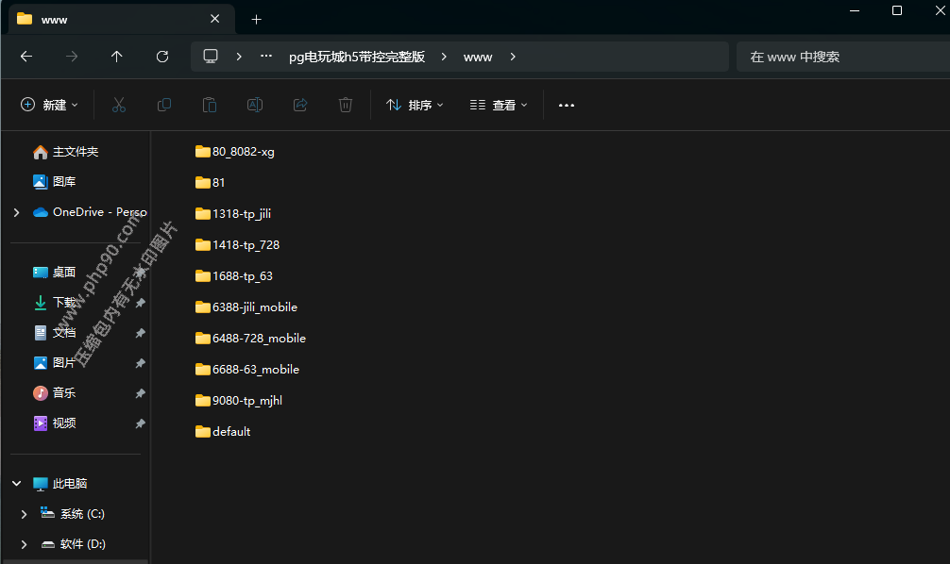Expand 系统 (C:) drive node
The height and width of the screenshot is (564, 950).
pyautogui.click(x=25, y=514)
